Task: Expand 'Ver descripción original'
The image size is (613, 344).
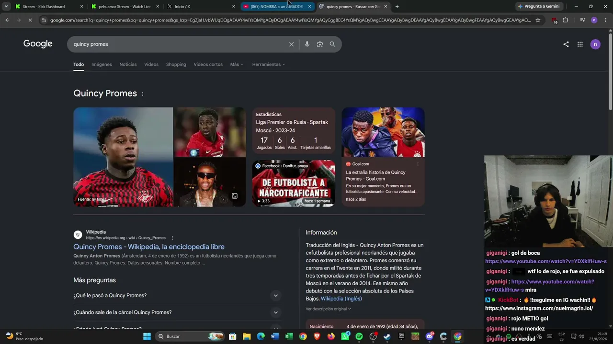Action: coord(329,309)
